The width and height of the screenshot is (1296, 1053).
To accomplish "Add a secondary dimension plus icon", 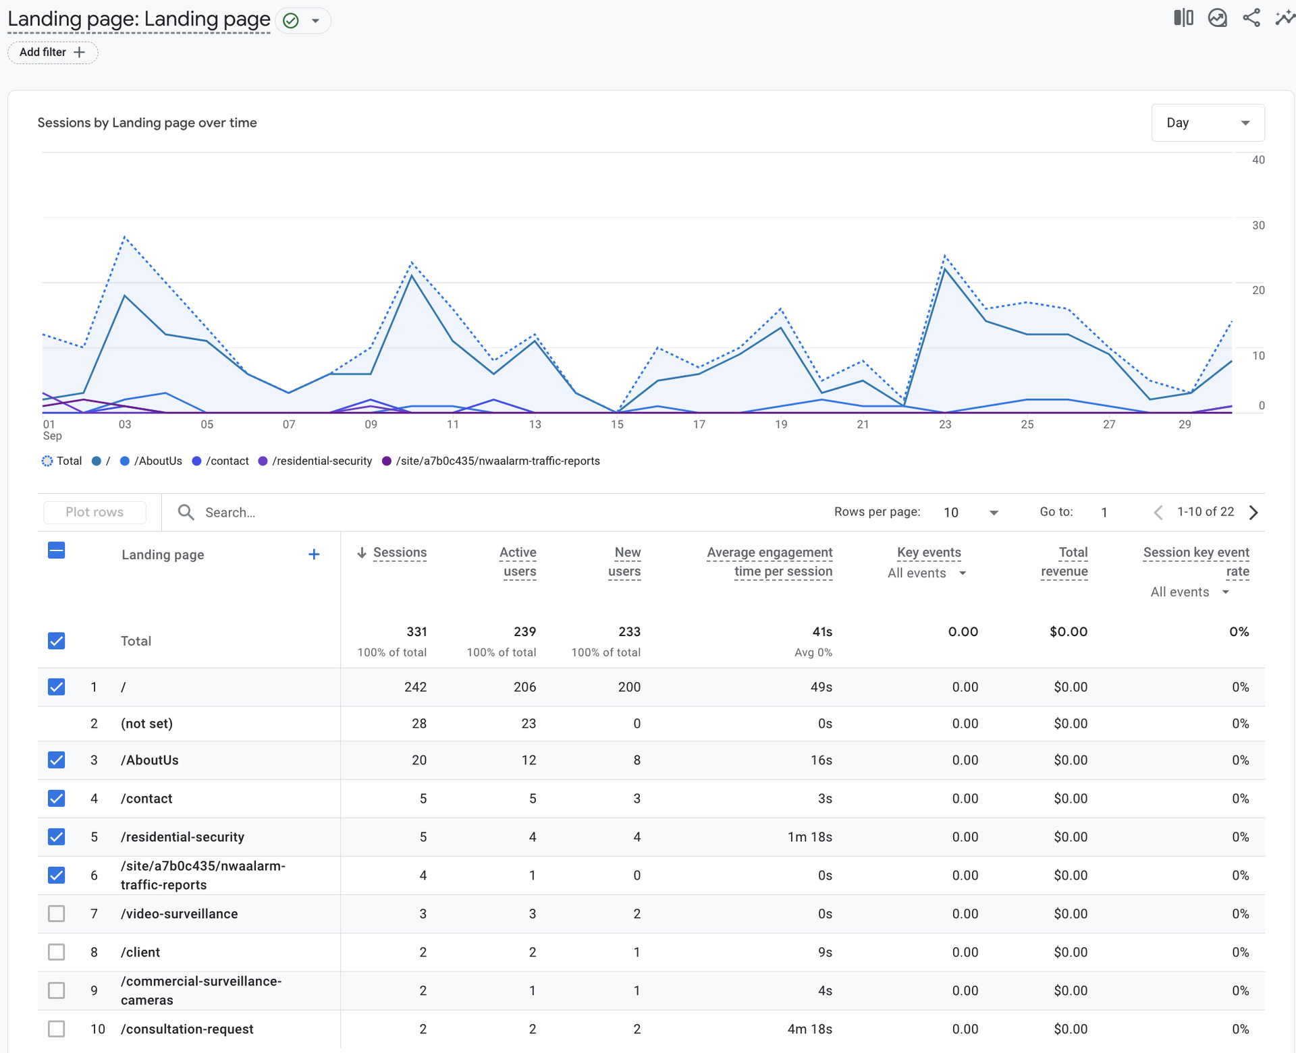I will coord(314,554).
